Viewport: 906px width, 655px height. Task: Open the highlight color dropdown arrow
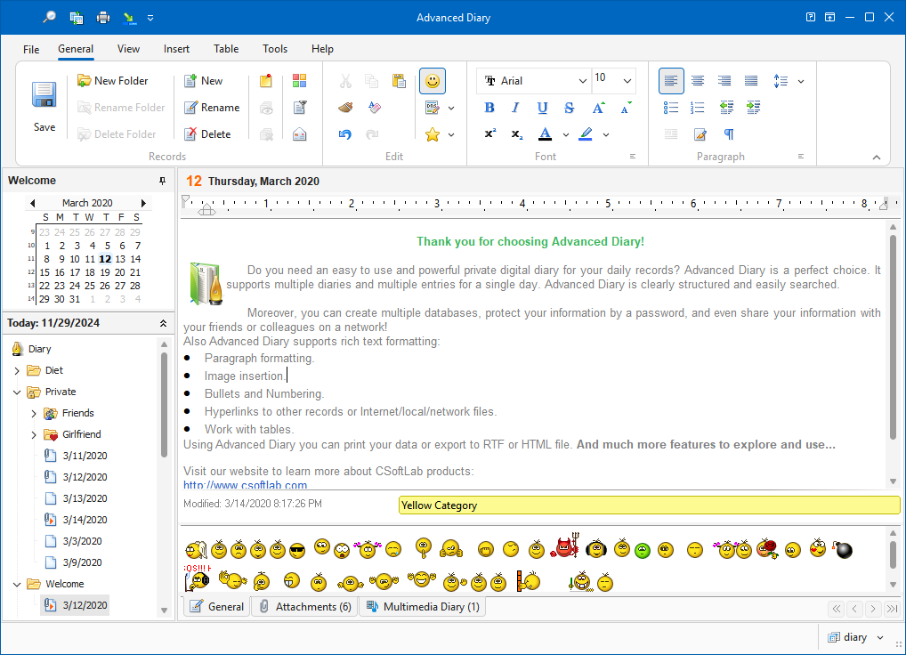click(606, 134)
